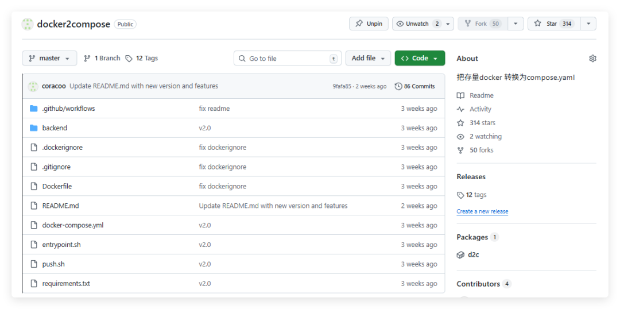Image resolution: width=620 pixels, height=309 pixels.
Task: Click the file icon beside Dockerfile
Action: point(34,186)
